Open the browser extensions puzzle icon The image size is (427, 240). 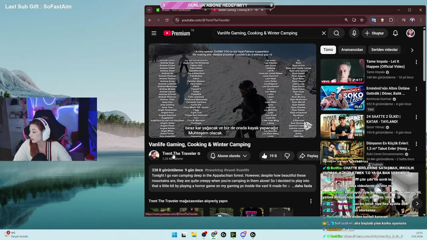pos(391,20)
